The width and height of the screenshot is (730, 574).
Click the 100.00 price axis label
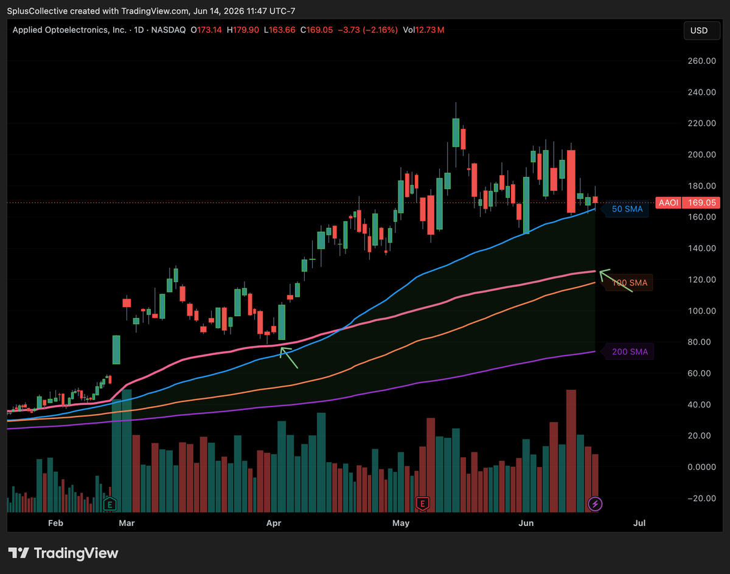tap(701, 311)
